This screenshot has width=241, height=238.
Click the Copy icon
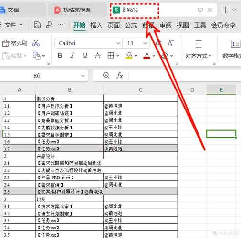(x=37, y=56)
